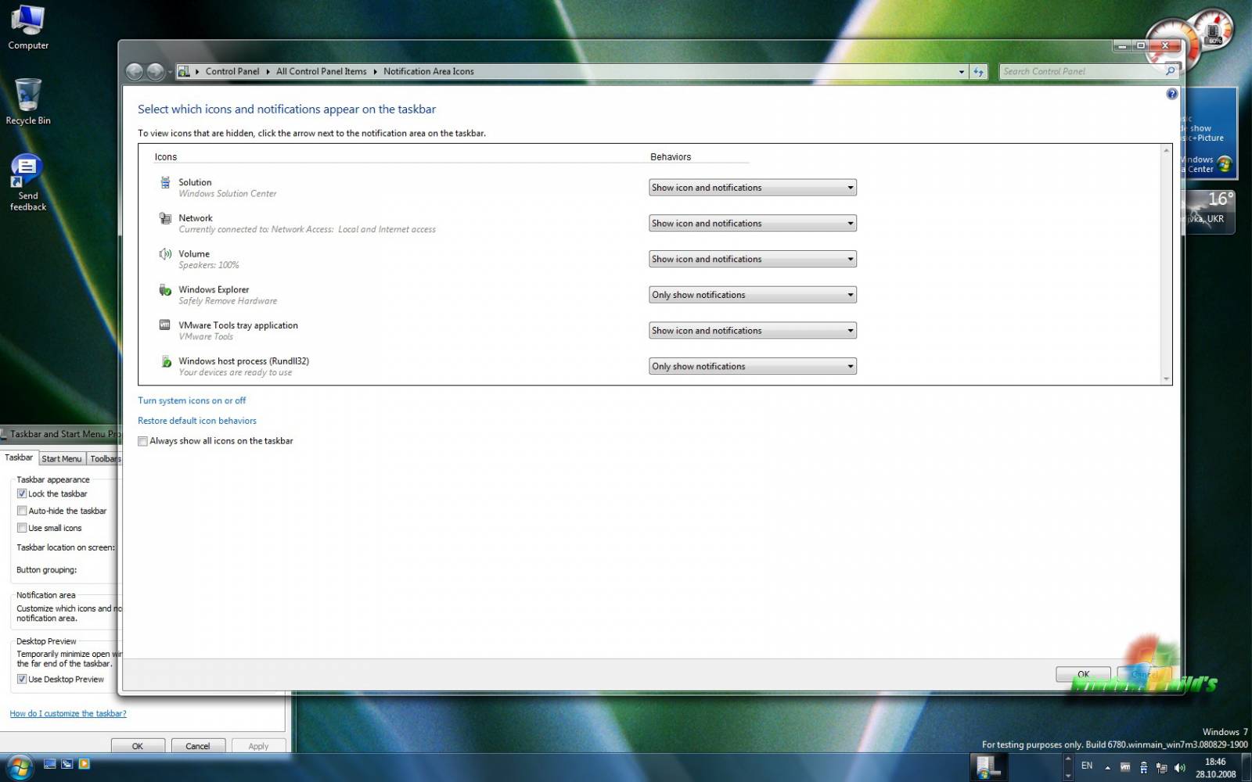Go to All Control Panel Items breadcrumb
1252x782 pixels.
322,71
